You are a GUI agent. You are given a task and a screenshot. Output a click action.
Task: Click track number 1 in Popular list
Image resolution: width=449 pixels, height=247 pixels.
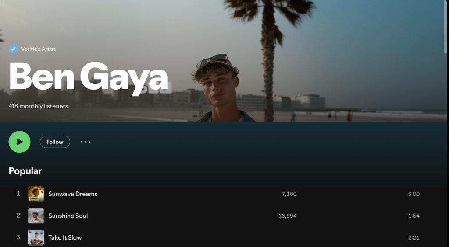point(18,194)
